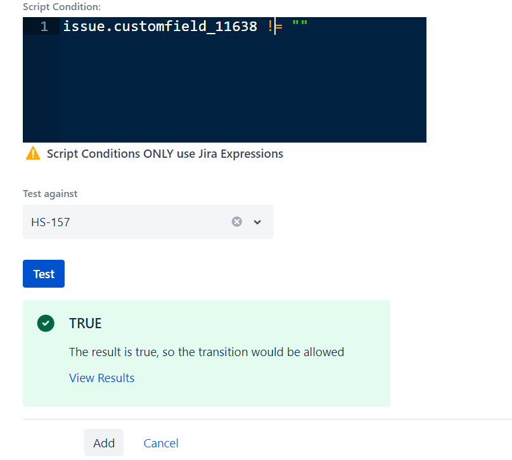The image size is (512, 460).
Task: Click the Add button
Action: 104,443
